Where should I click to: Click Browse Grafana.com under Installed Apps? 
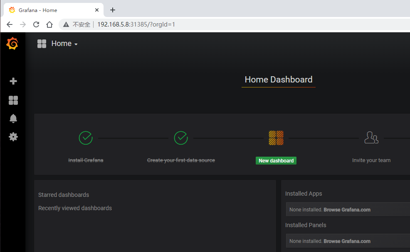[x=347, y=210]
